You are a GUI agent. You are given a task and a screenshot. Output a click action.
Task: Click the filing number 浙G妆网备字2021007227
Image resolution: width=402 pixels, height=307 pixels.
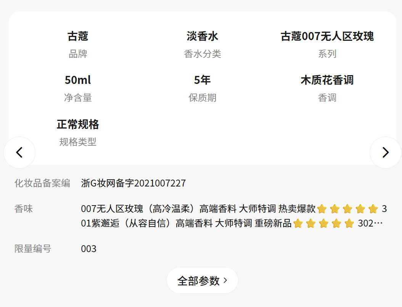pos(133,183)
